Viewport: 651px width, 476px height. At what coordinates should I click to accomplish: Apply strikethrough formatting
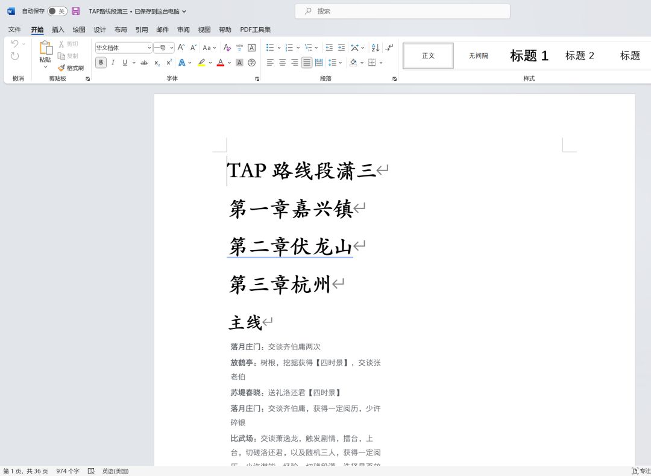(144, 62)
